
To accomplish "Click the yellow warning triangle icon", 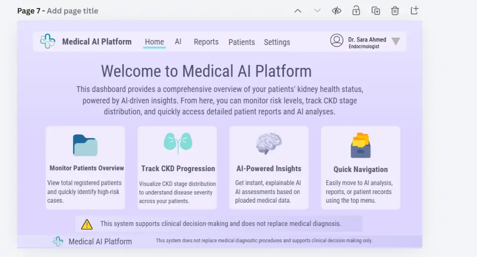I will tap(87, 224).
